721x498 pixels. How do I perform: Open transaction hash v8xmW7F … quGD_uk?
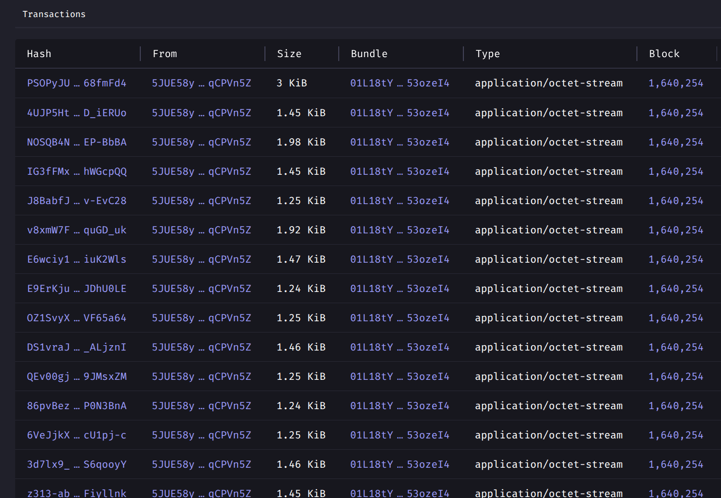(77, 230)
